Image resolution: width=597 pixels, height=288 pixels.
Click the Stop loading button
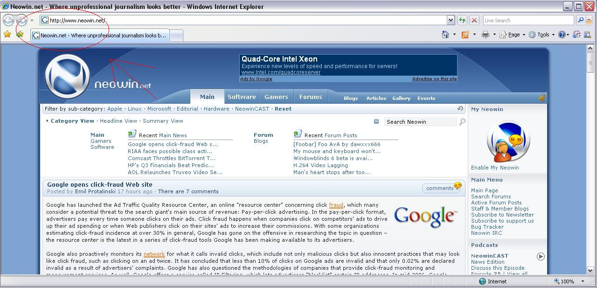point(474,21)
